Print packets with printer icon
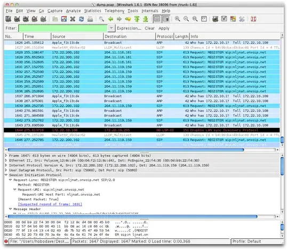 (90, 19)
